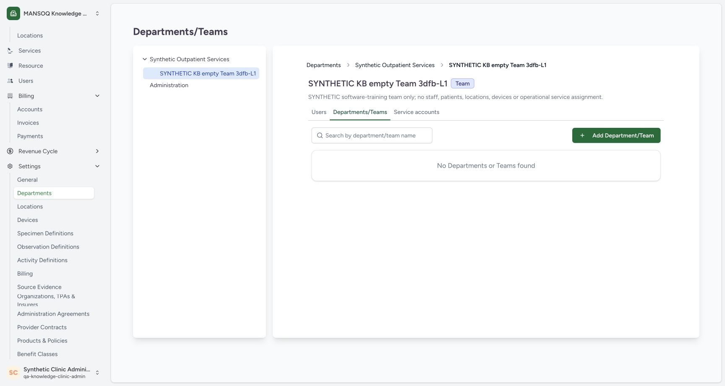Select the Administration tree item
Image resolution: width=725 pixels, height=386 pixels.
(x=169, y=85)
